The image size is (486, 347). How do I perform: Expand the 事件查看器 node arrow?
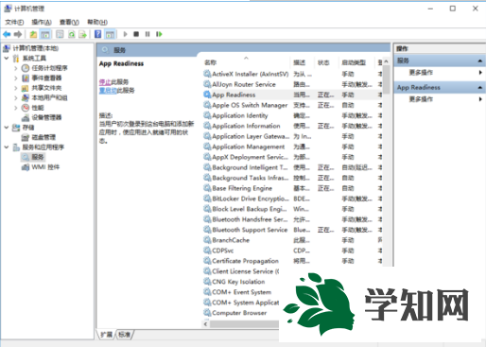pos(16,78)
